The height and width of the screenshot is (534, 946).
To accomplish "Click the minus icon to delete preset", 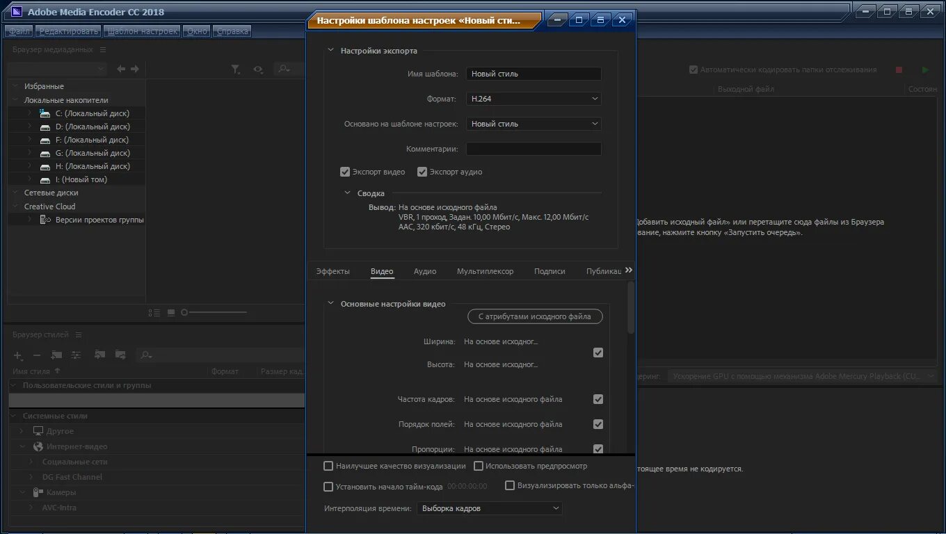I will point(37,355).
